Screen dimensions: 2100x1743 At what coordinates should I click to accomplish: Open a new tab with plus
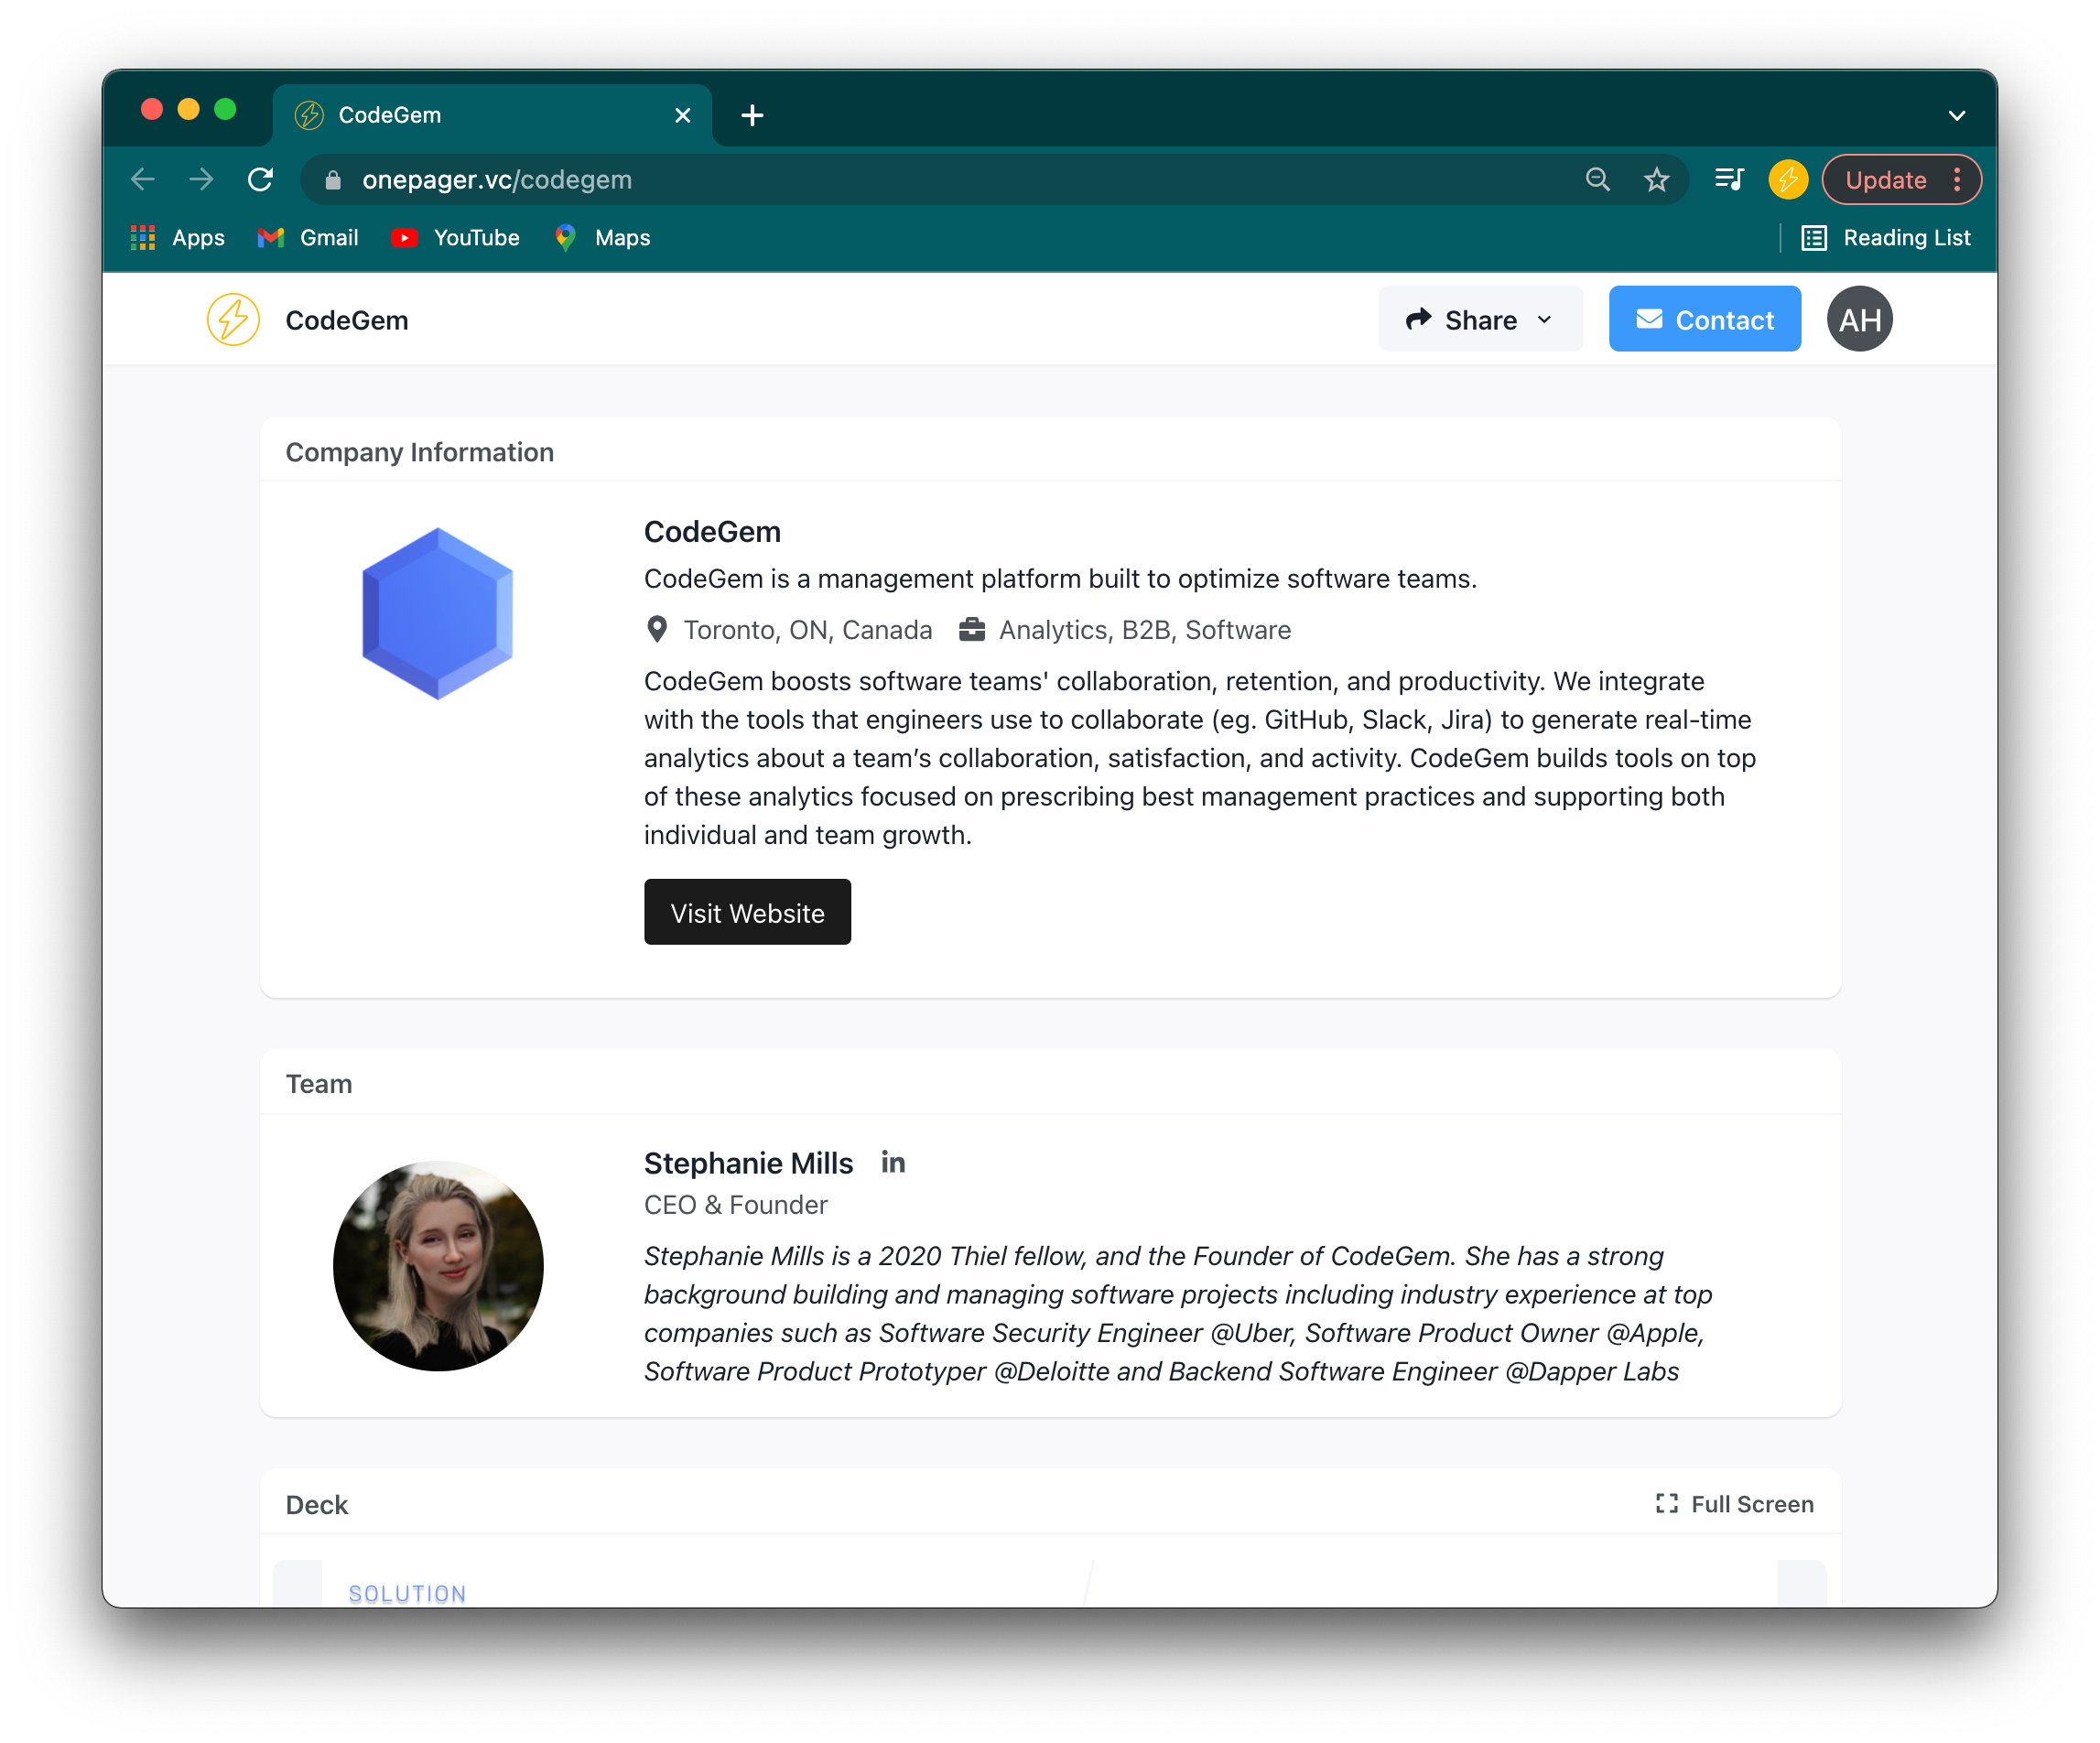(752, 116)
